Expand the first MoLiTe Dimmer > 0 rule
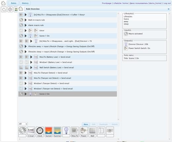Image resolution: width=172 pixels, height=142 pixels. (x=25, y=15)
